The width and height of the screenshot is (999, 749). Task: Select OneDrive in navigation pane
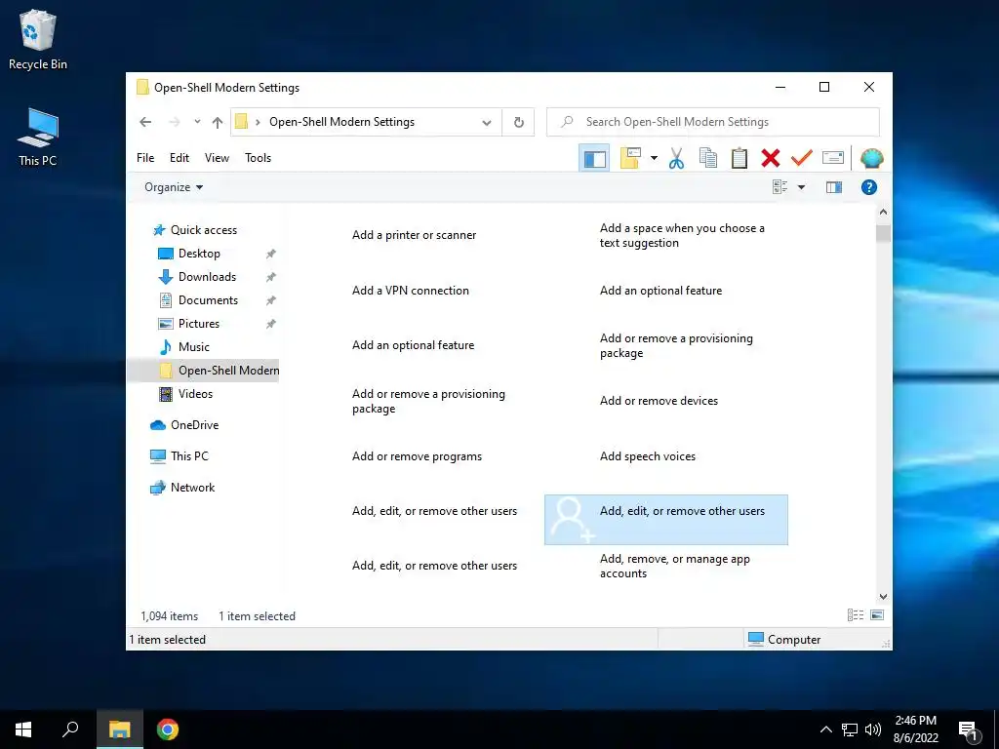click(194, 425)
